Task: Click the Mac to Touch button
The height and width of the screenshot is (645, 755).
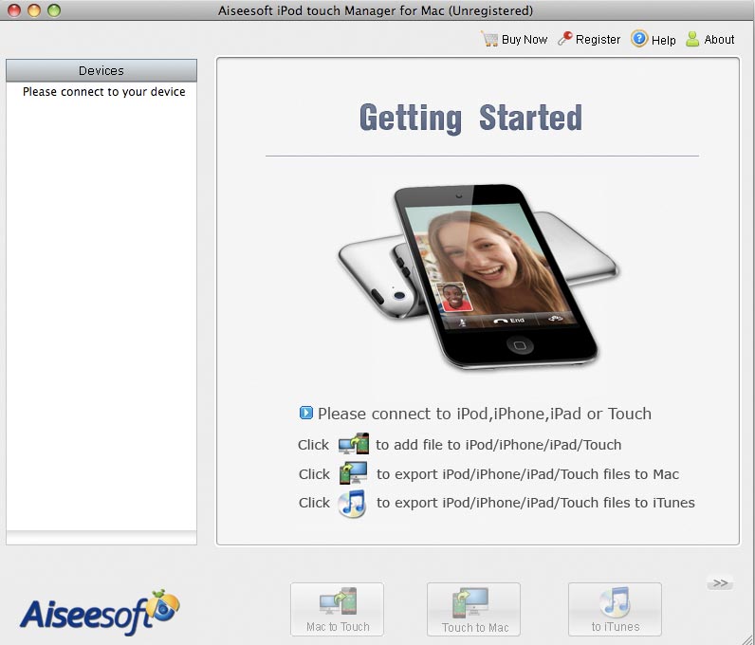Action: pyautogui.click(x=337, y=609)
